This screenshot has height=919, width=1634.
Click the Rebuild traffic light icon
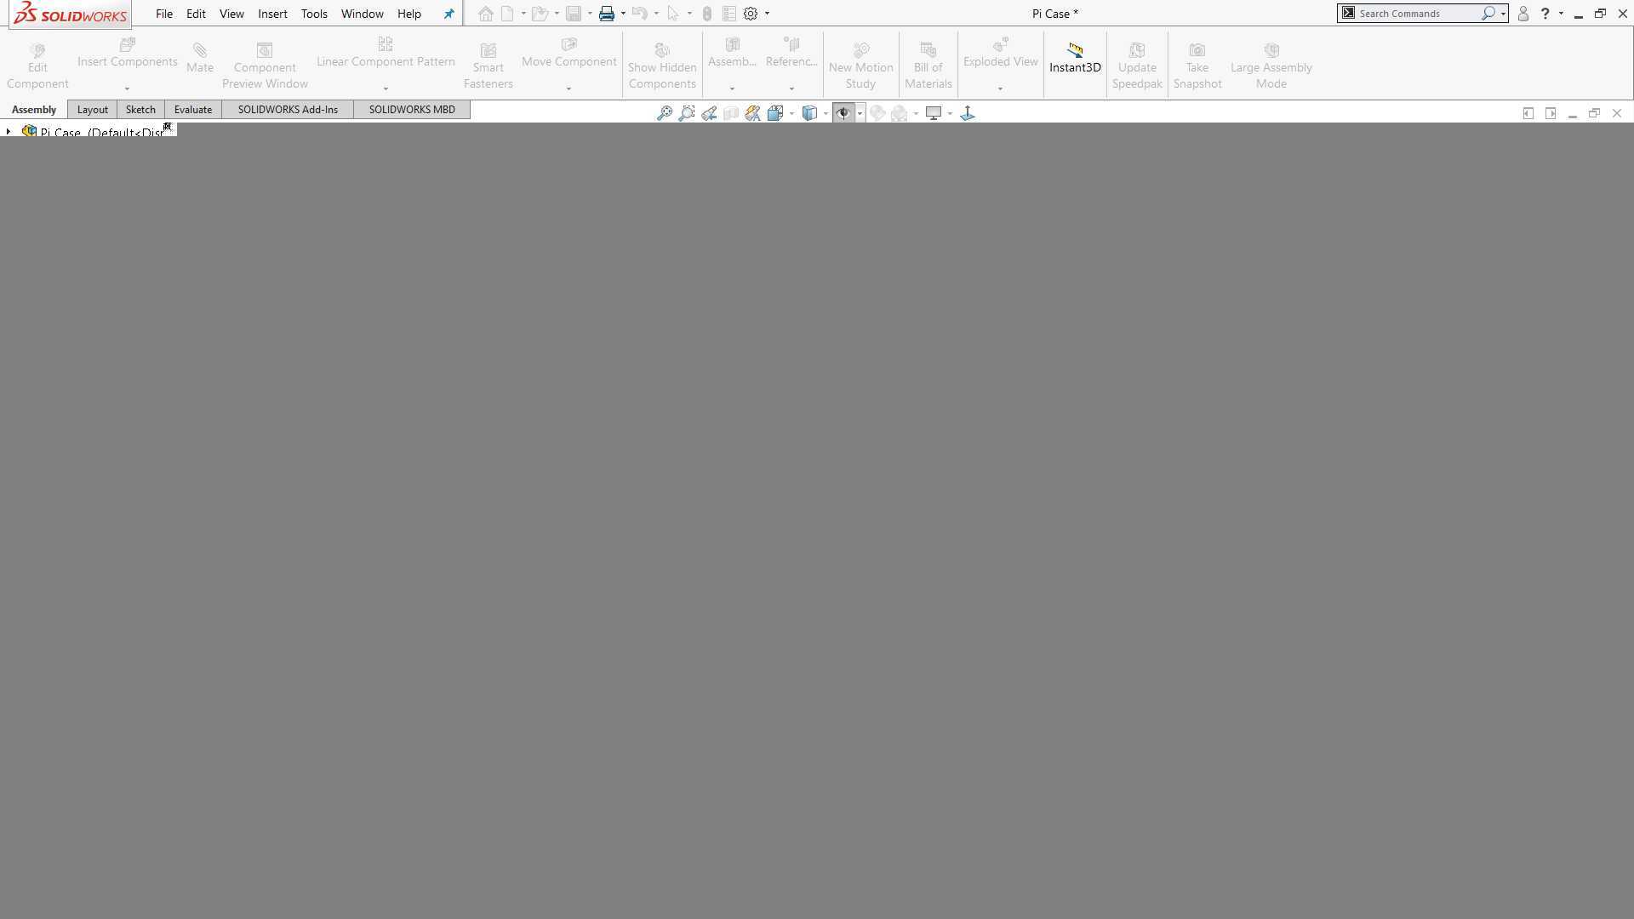pyautogui.click(x=707, y=14)
